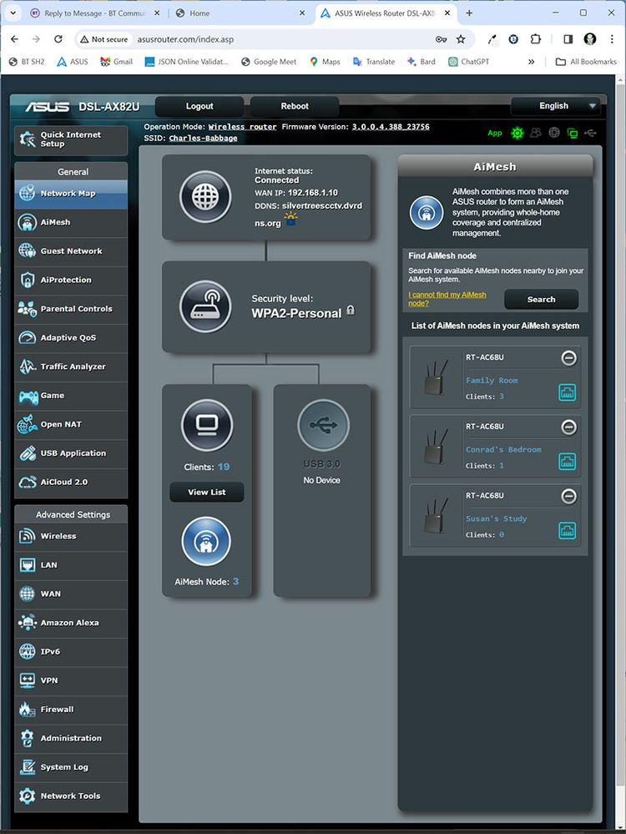
Task: Remove Susan's Study node with minus button
Action: (568, 497)
